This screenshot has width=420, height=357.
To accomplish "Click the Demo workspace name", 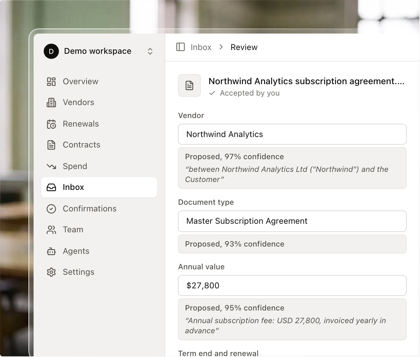I will tap(98, 51).
